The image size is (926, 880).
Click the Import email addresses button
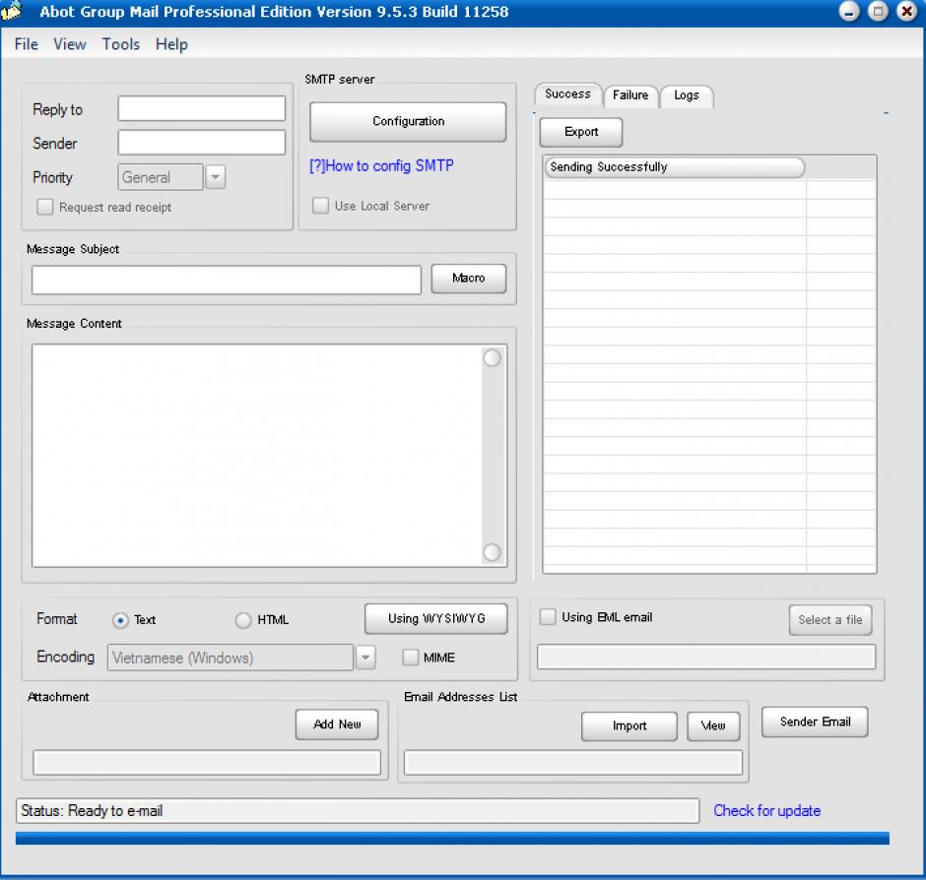tap(629, 726)
